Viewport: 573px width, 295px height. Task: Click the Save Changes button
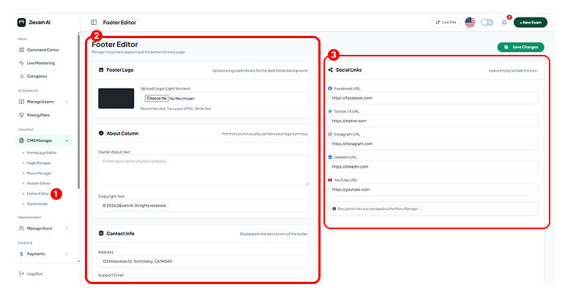(x=520, y=47)
